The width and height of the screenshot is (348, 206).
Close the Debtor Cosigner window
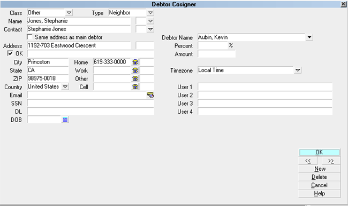(343, 4)
